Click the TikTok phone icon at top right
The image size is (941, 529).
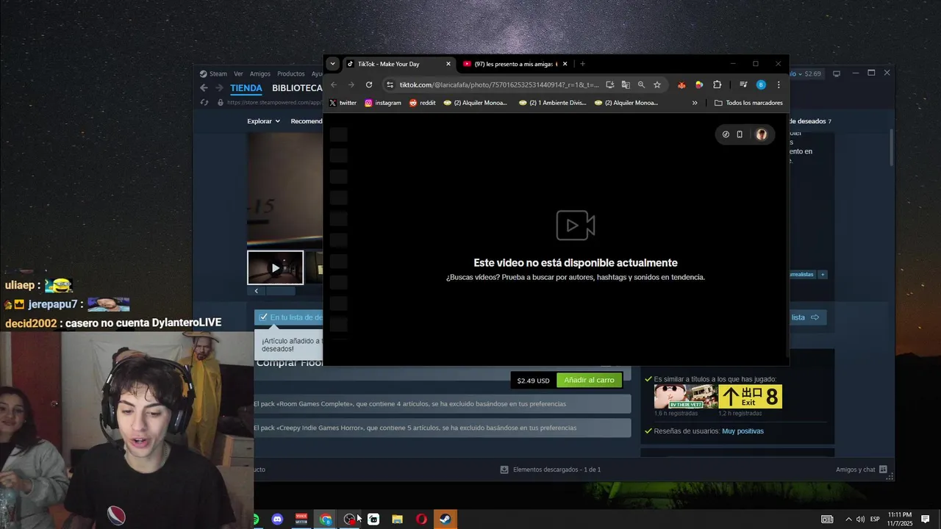point(740,134)
